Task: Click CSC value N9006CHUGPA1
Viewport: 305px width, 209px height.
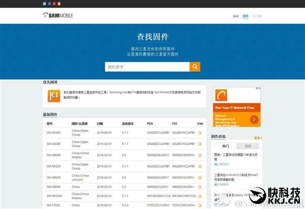Action: [183, 177]
